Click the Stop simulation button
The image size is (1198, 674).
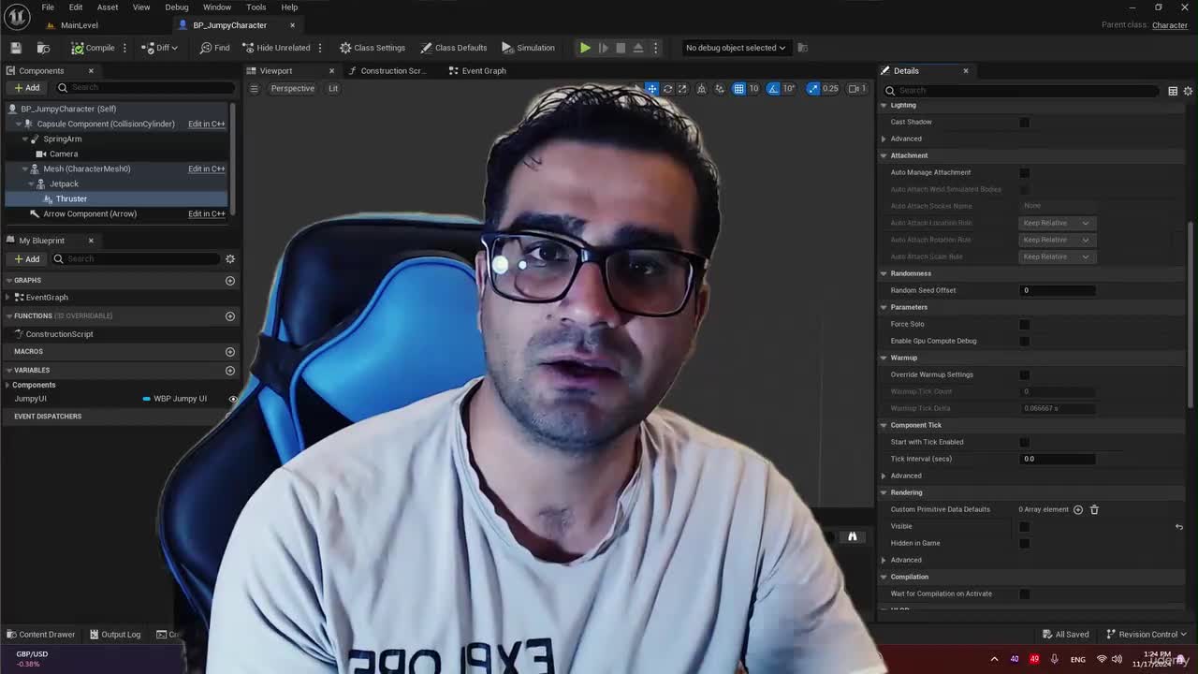(x=621, y=48)
